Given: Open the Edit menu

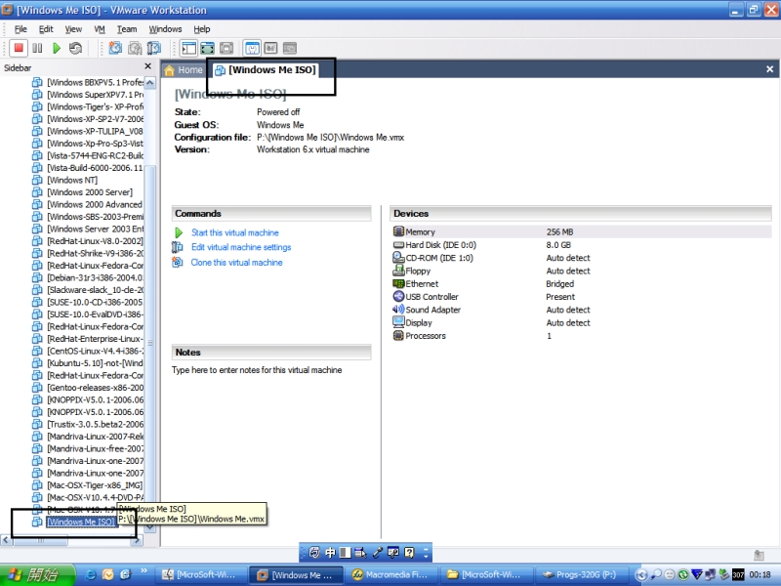Looking at the screenshot, I should click(46, 29).
